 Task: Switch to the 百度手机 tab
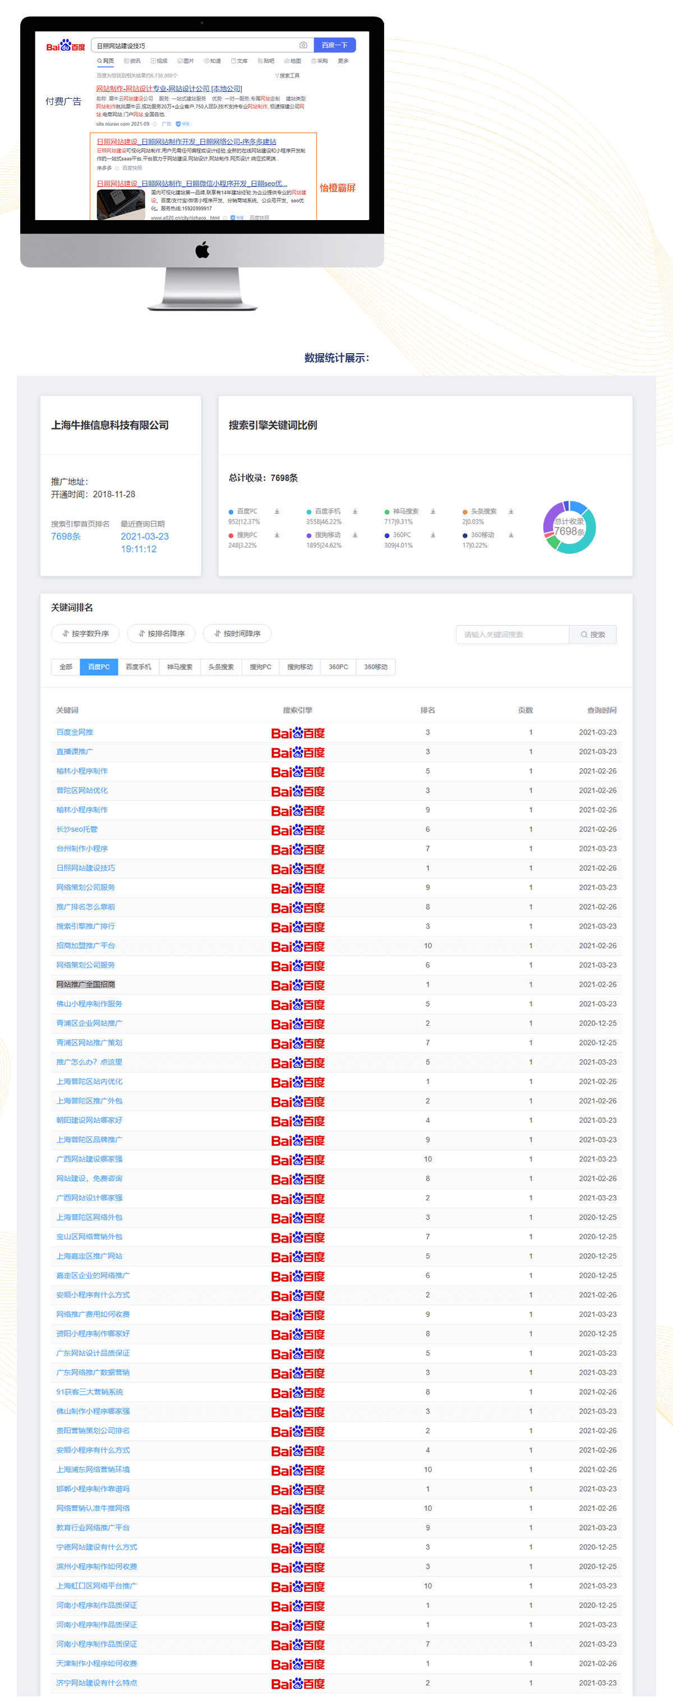tap(139, 666)
